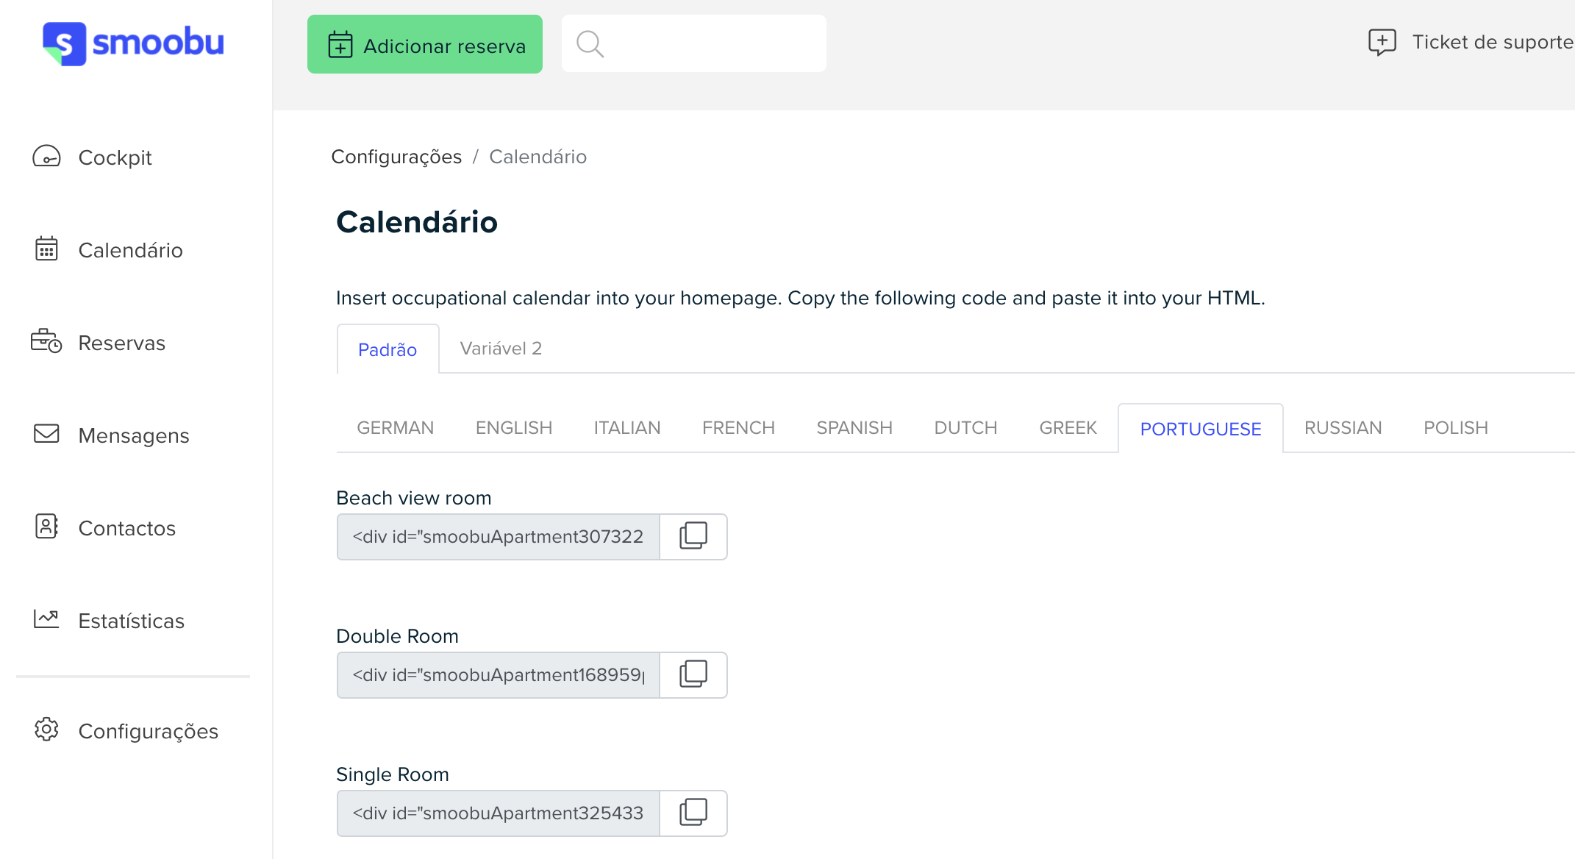The height and width of the screenshot is (859, 1575).
Task: Open Mensagens via the envelope icon
Action: [x=46, y=434]
